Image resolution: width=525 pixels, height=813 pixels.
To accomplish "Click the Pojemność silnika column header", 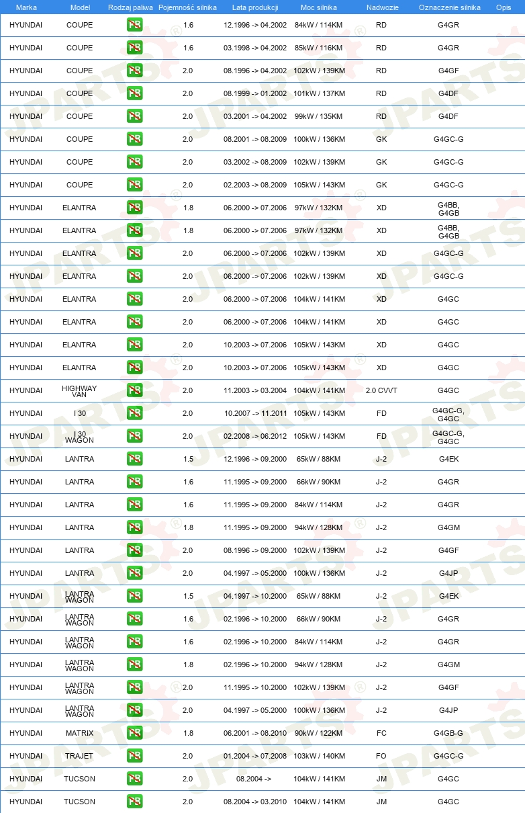I will coord(187,7).
